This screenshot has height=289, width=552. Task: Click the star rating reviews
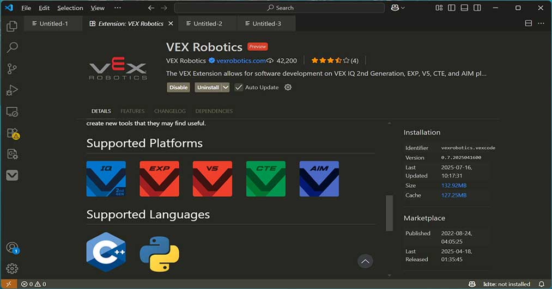tap(335, 61)
